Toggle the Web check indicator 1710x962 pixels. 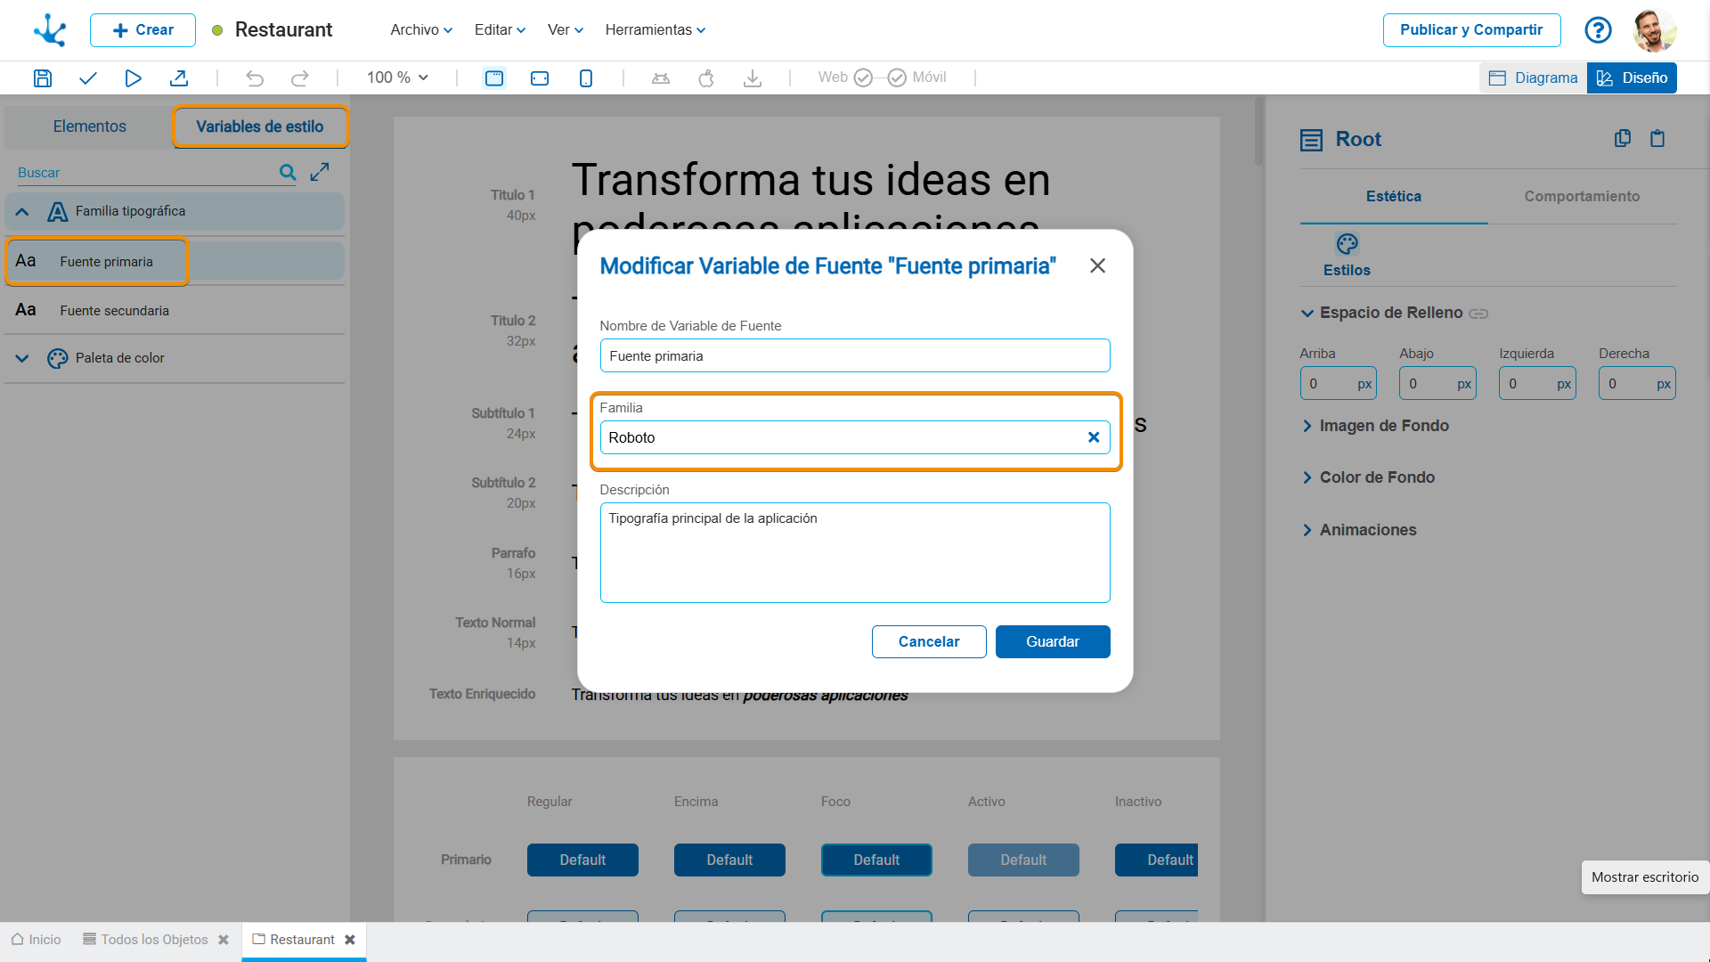coord(862,78)
